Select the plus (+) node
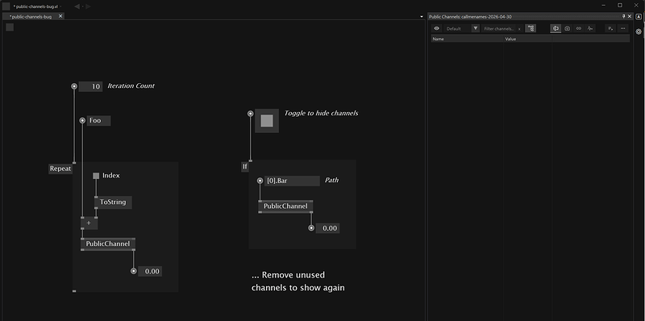645x321 pixels. point(89,223)
